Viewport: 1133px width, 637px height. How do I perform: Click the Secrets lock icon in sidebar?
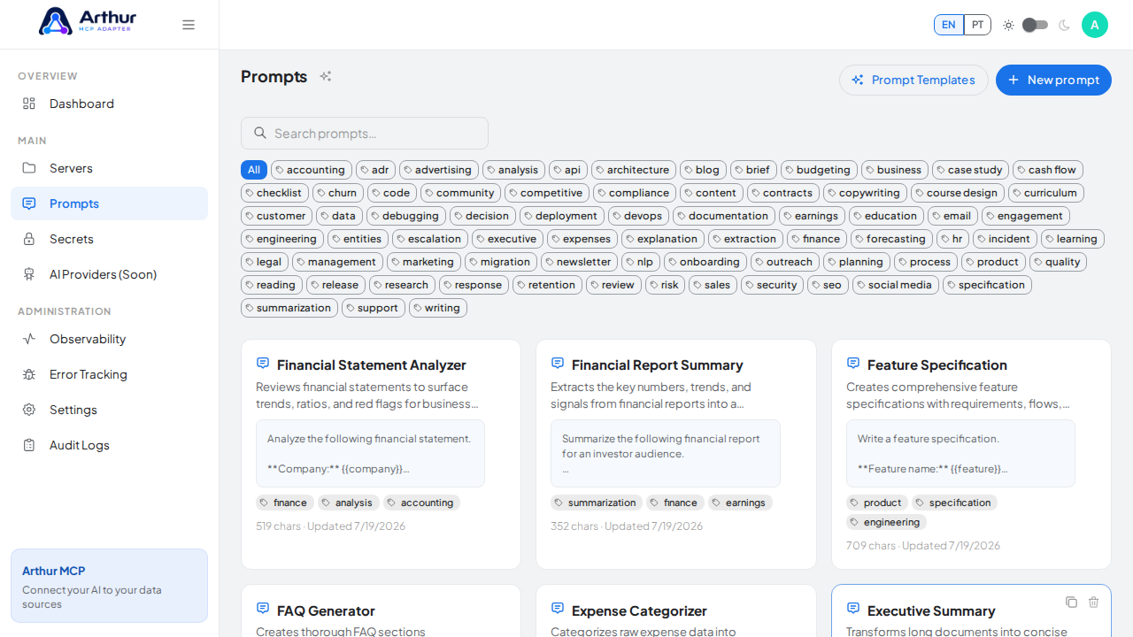point(29,239)
